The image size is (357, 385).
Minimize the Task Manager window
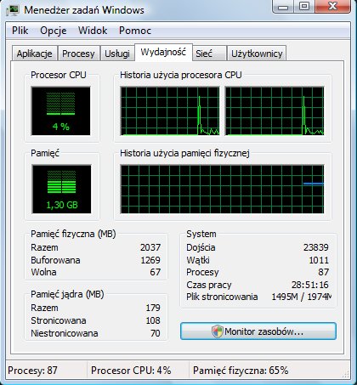283,7
